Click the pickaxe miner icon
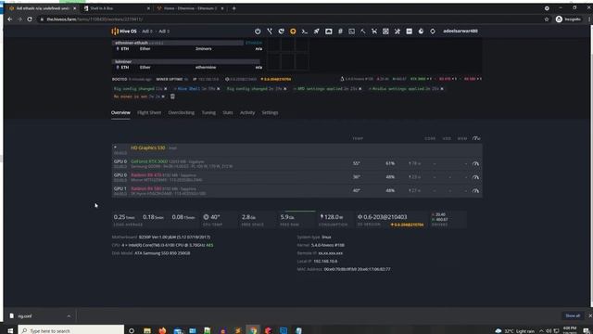 tap(362, 31)
